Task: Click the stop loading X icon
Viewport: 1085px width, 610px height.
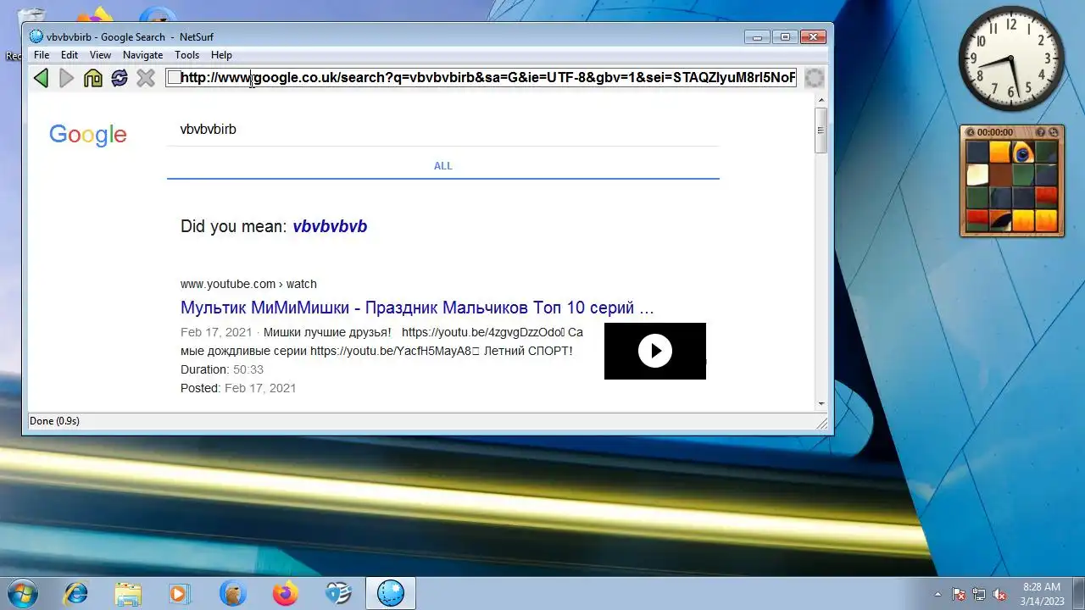Action: pos(146,78)
